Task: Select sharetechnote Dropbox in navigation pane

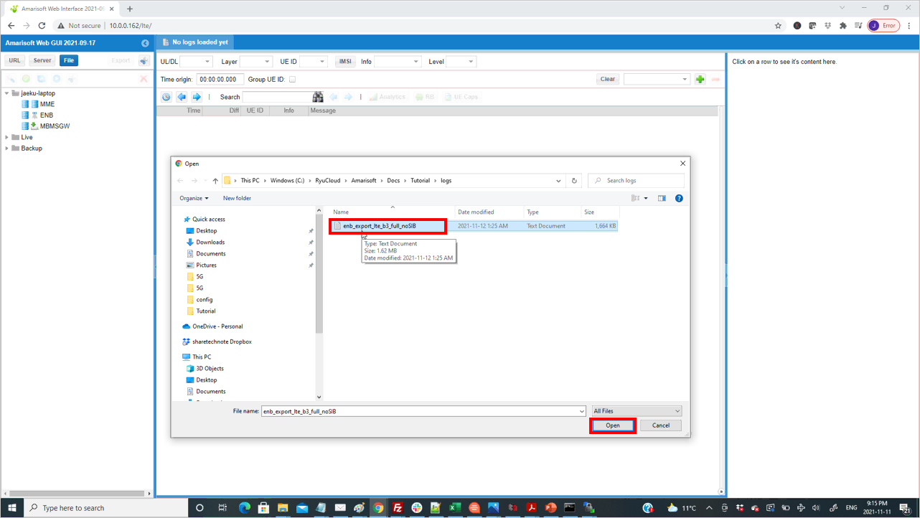Action: pos(222,342)
